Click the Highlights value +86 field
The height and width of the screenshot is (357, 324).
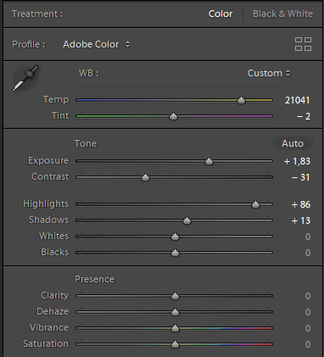301,204
